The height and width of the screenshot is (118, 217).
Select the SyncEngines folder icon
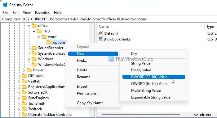pyautogui.click(x=24, y=98)
